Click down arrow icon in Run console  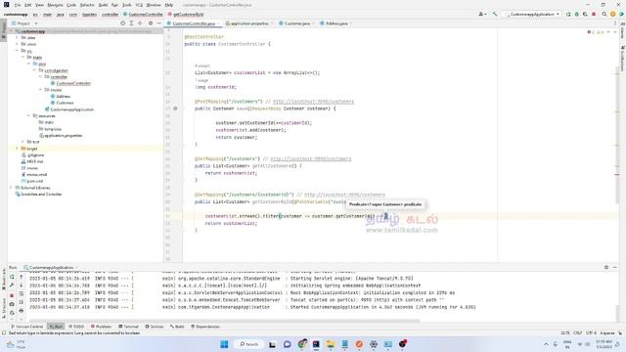[22, 286]
